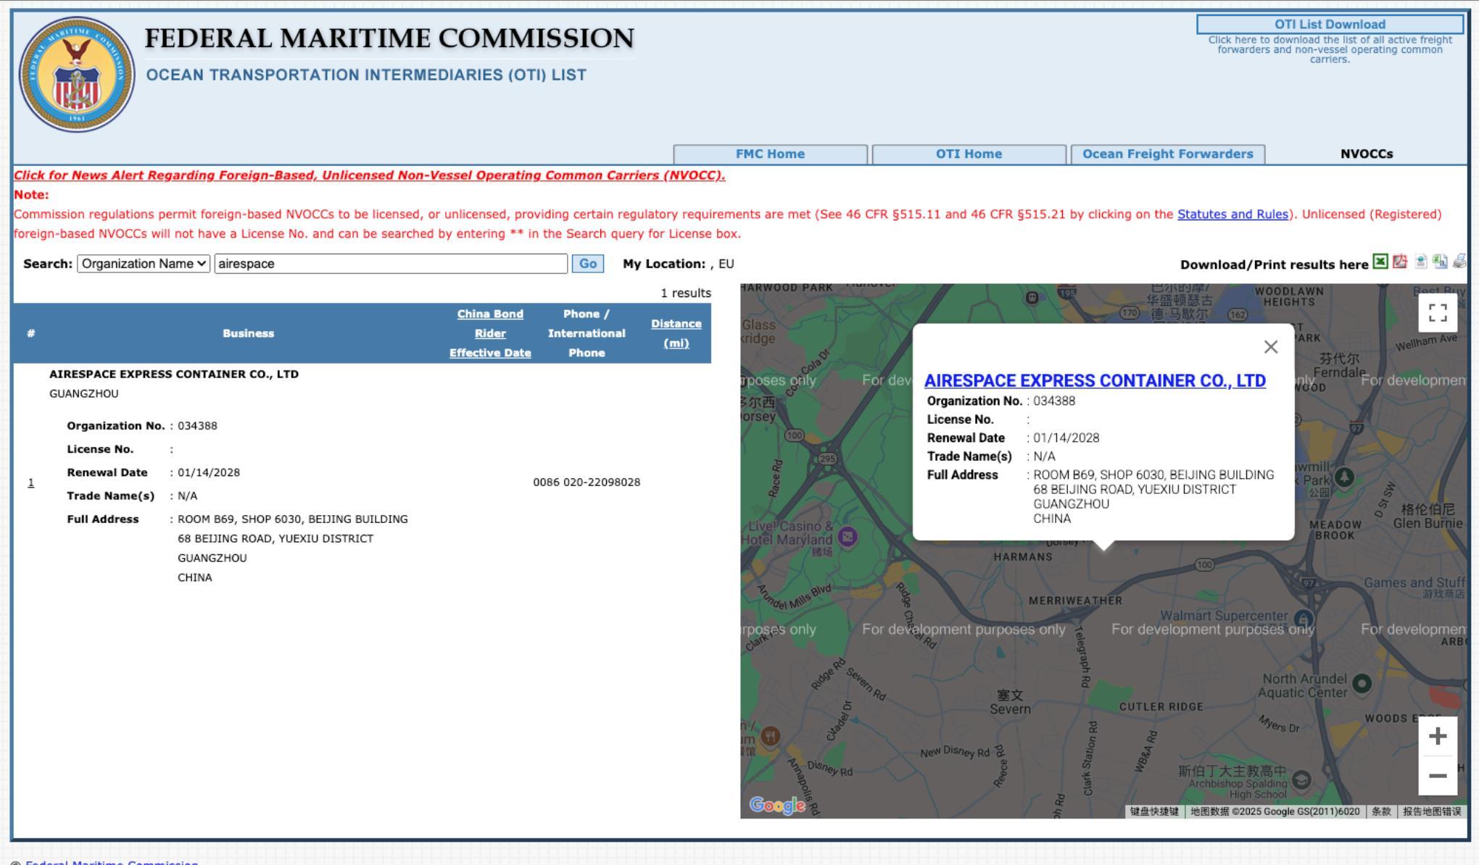The width and height of the screenshot is (1479, 865).
Task: Click the search text input field
Action: (391, 264)
